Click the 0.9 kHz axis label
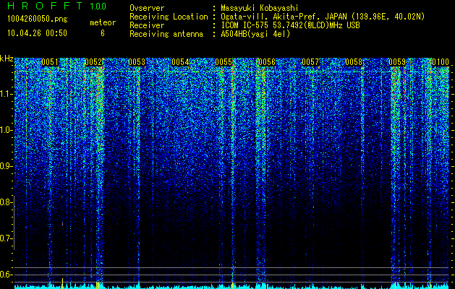Image resolution: width=455 pixels, height=289 pixels. [6, 166]
